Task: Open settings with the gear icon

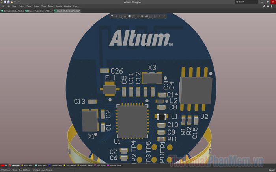Action: pyautogui.click(x=264, y=6)
